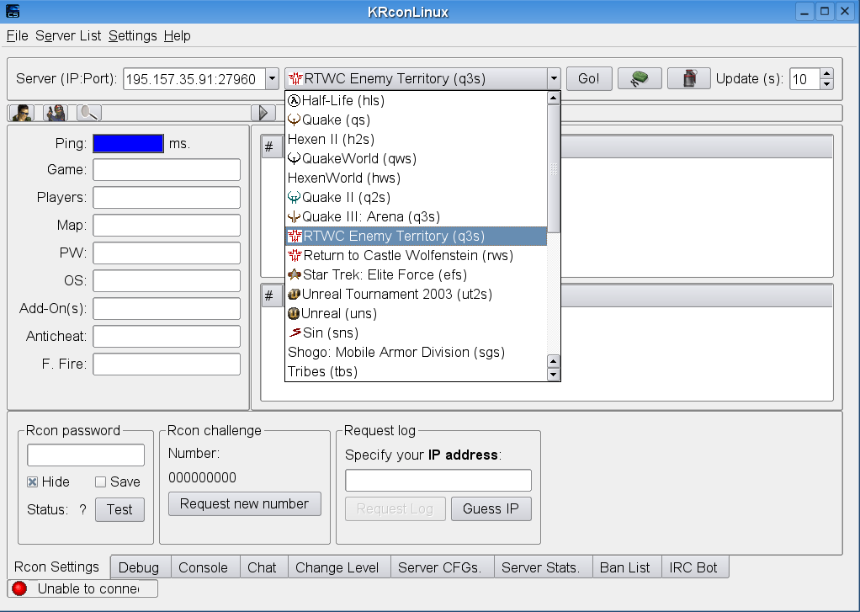Screen dimensions: 860x612
Task: Decrease the Update seconds spinner
Action: 826,84
